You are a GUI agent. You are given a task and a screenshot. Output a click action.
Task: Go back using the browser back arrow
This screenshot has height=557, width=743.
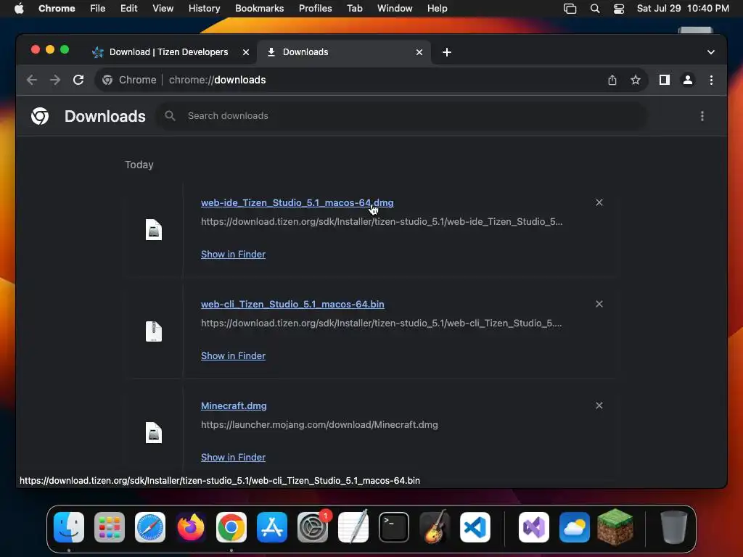pyautogui.click(x=32, y=80)
